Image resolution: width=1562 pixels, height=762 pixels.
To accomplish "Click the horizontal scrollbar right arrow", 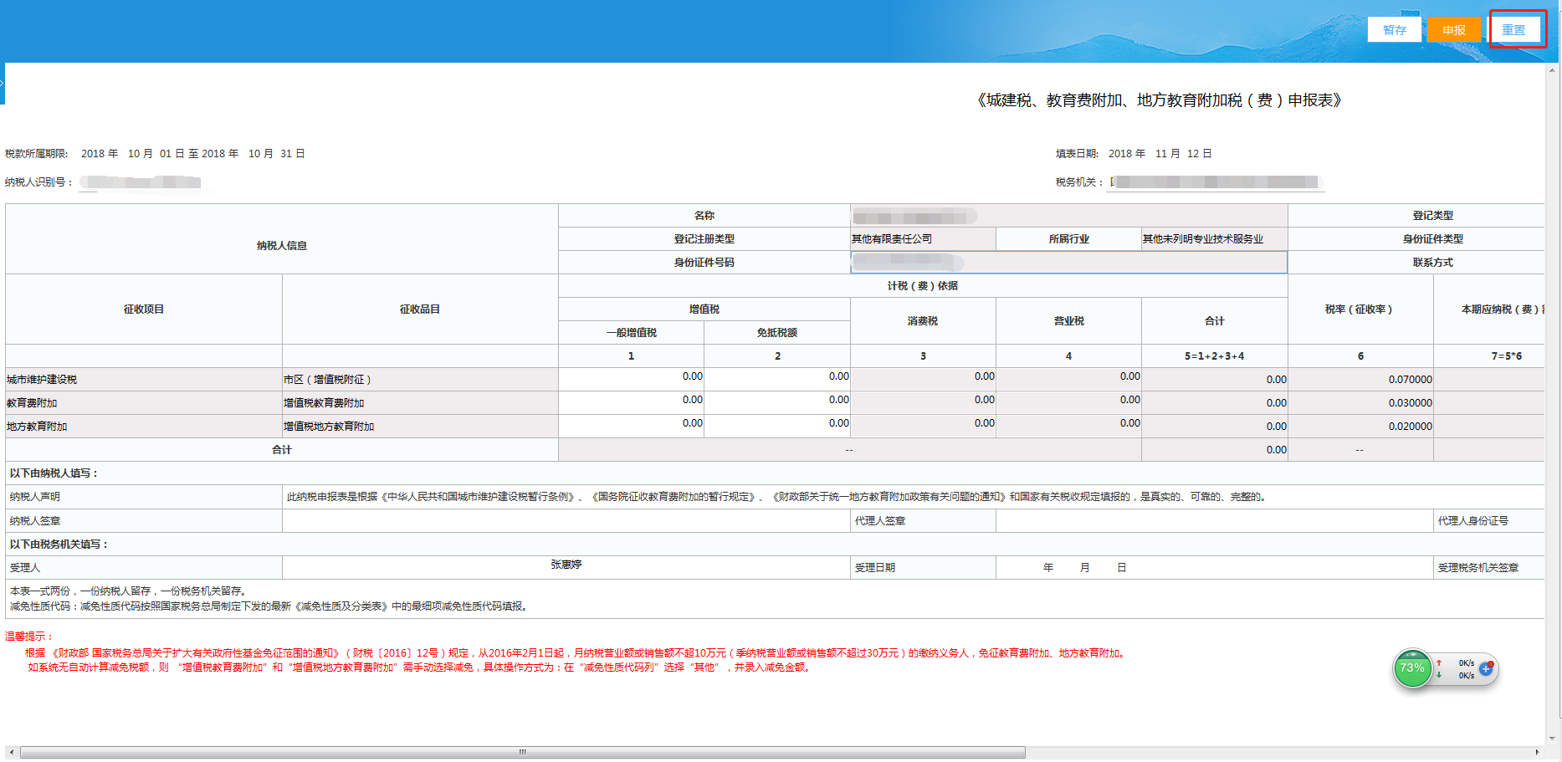I will 1537,753.
